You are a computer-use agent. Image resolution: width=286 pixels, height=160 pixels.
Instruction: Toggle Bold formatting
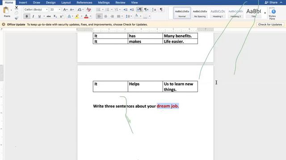pyautogui.click(x=27, y=16)
